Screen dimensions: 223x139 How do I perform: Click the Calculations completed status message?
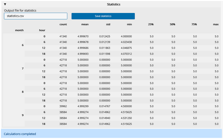coord(20,134)
